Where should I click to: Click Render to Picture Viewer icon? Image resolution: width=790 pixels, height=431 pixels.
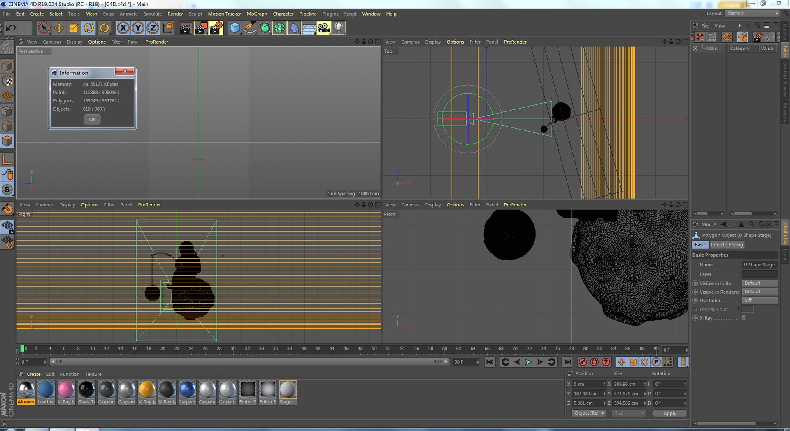click(201, 28)
